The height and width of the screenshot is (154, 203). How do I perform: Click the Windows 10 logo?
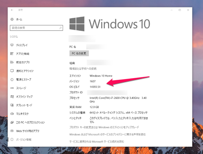click(110, 24)
